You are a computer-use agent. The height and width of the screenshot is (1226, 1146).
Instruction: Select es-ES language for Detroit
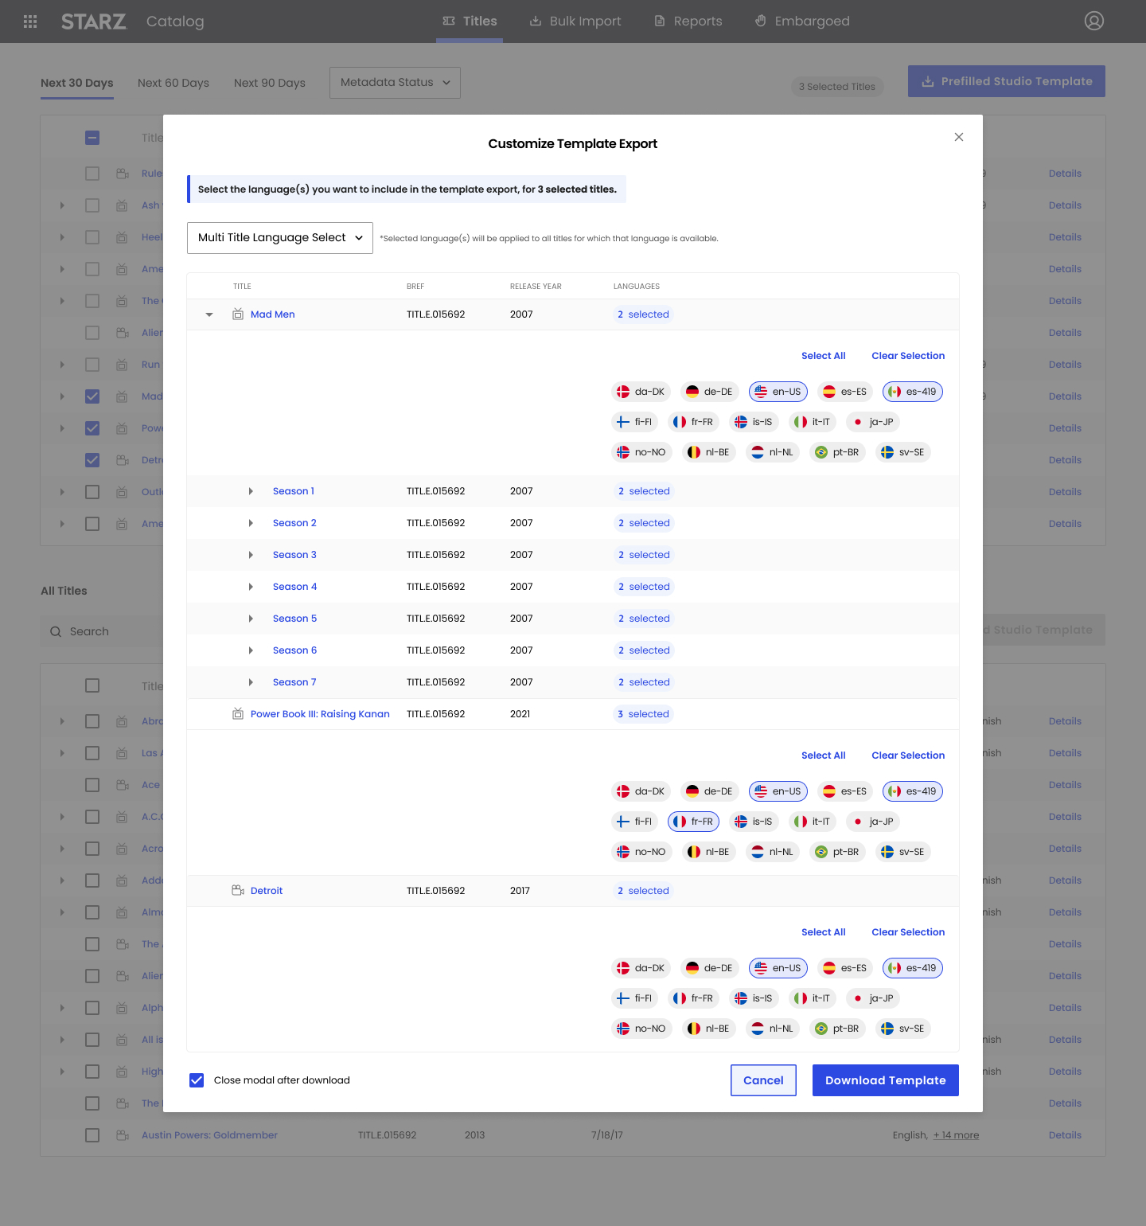click(845, 968)
